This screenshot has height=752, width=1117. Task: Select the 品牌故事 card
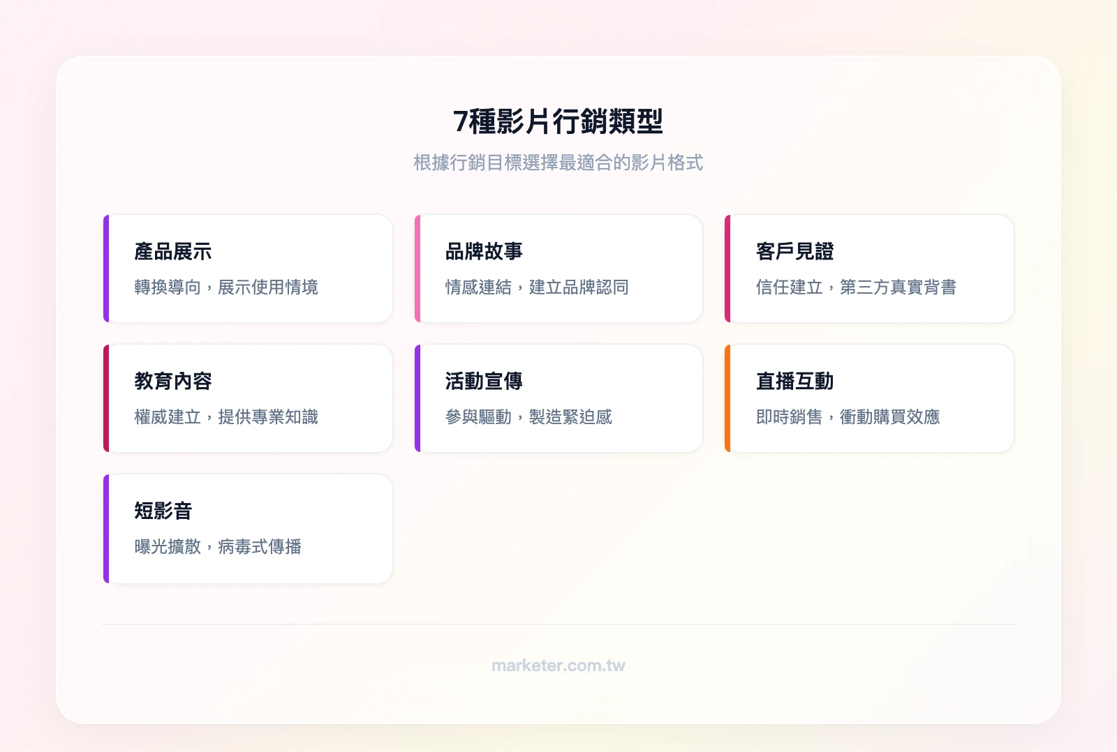(558, 269)
